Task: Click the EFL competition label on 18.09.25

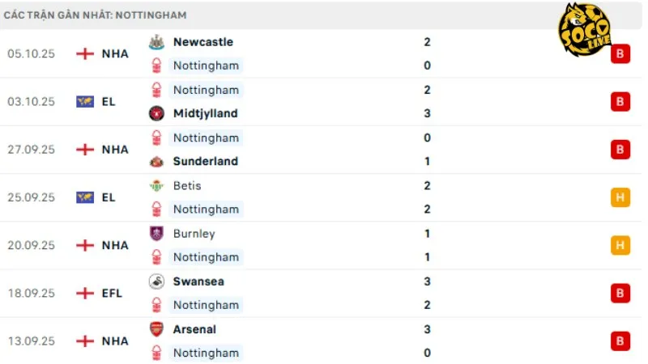Action: 112,293
